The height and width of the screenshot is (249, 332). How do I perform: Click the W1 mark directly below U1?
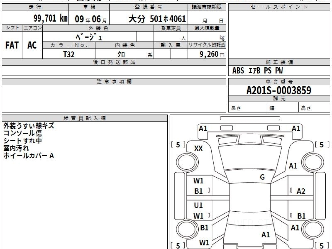(x=198, y=216)
